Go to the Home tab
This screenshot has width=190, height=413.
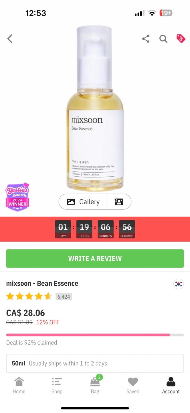(19, 385)
